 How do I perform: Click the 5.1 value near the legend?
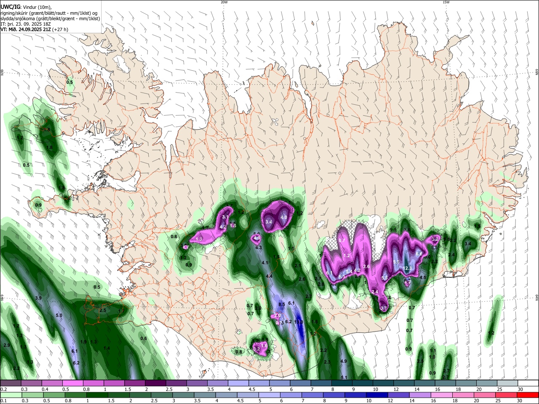click(344, 377)
